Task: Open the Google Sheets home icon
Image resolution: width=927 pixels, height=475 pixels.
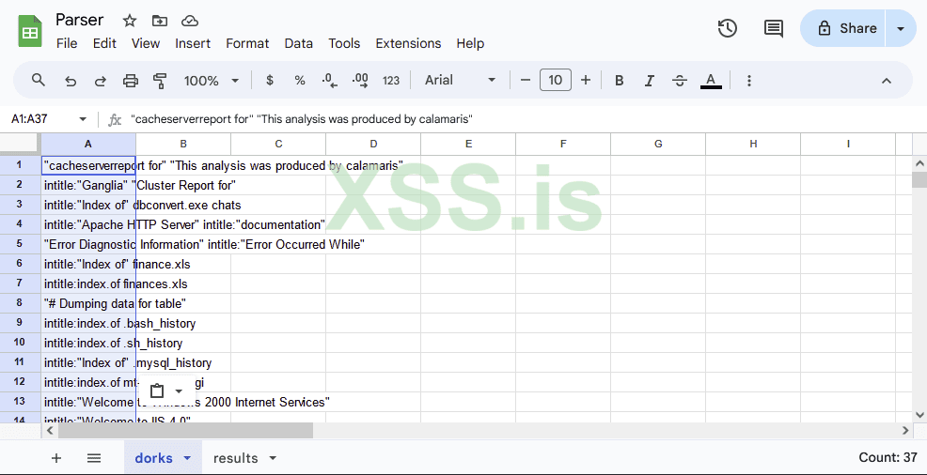Action: pos(29,31)
